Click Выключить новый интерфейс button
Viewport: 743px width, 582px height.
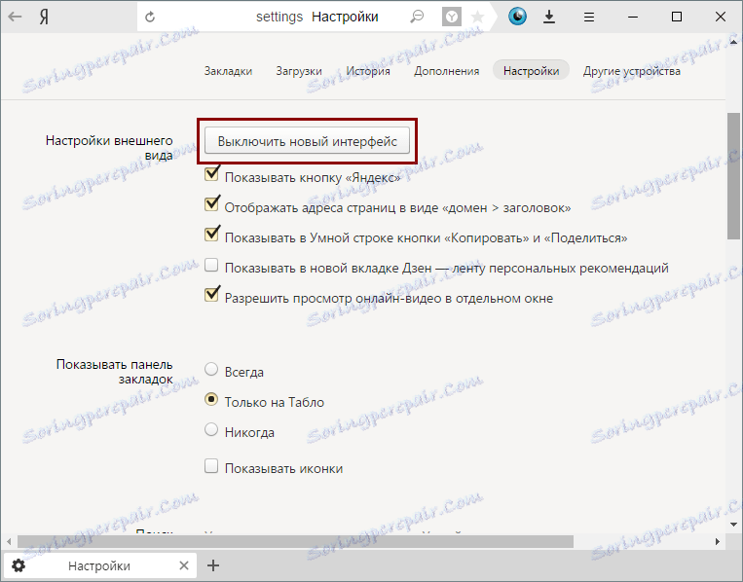click(307, 141)
